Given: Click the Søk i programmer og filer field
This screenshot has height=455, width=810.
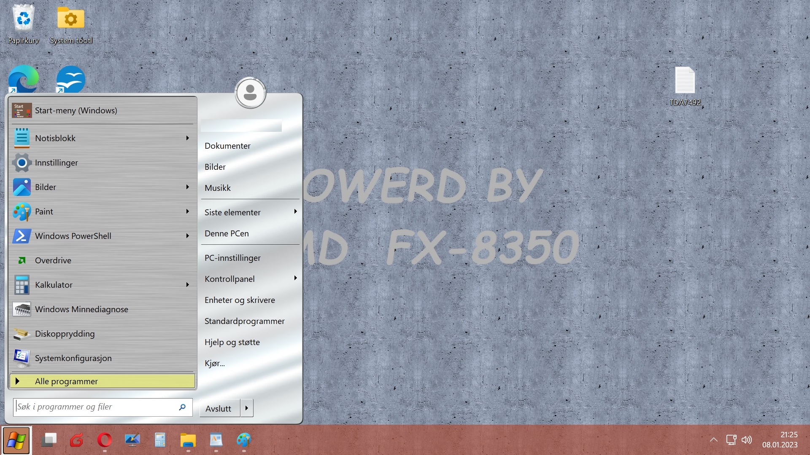Looking at the screenshot, I should pos(97,407).
